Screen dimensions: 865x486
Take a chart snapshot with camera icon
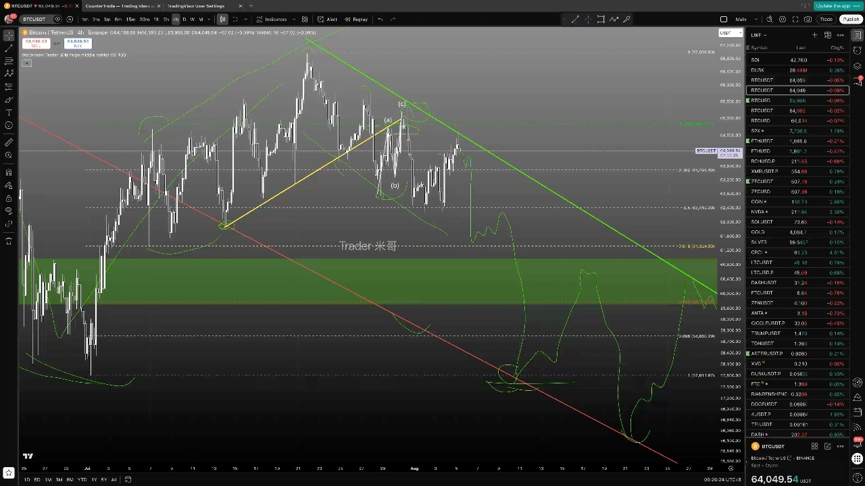tap(808, 19)
